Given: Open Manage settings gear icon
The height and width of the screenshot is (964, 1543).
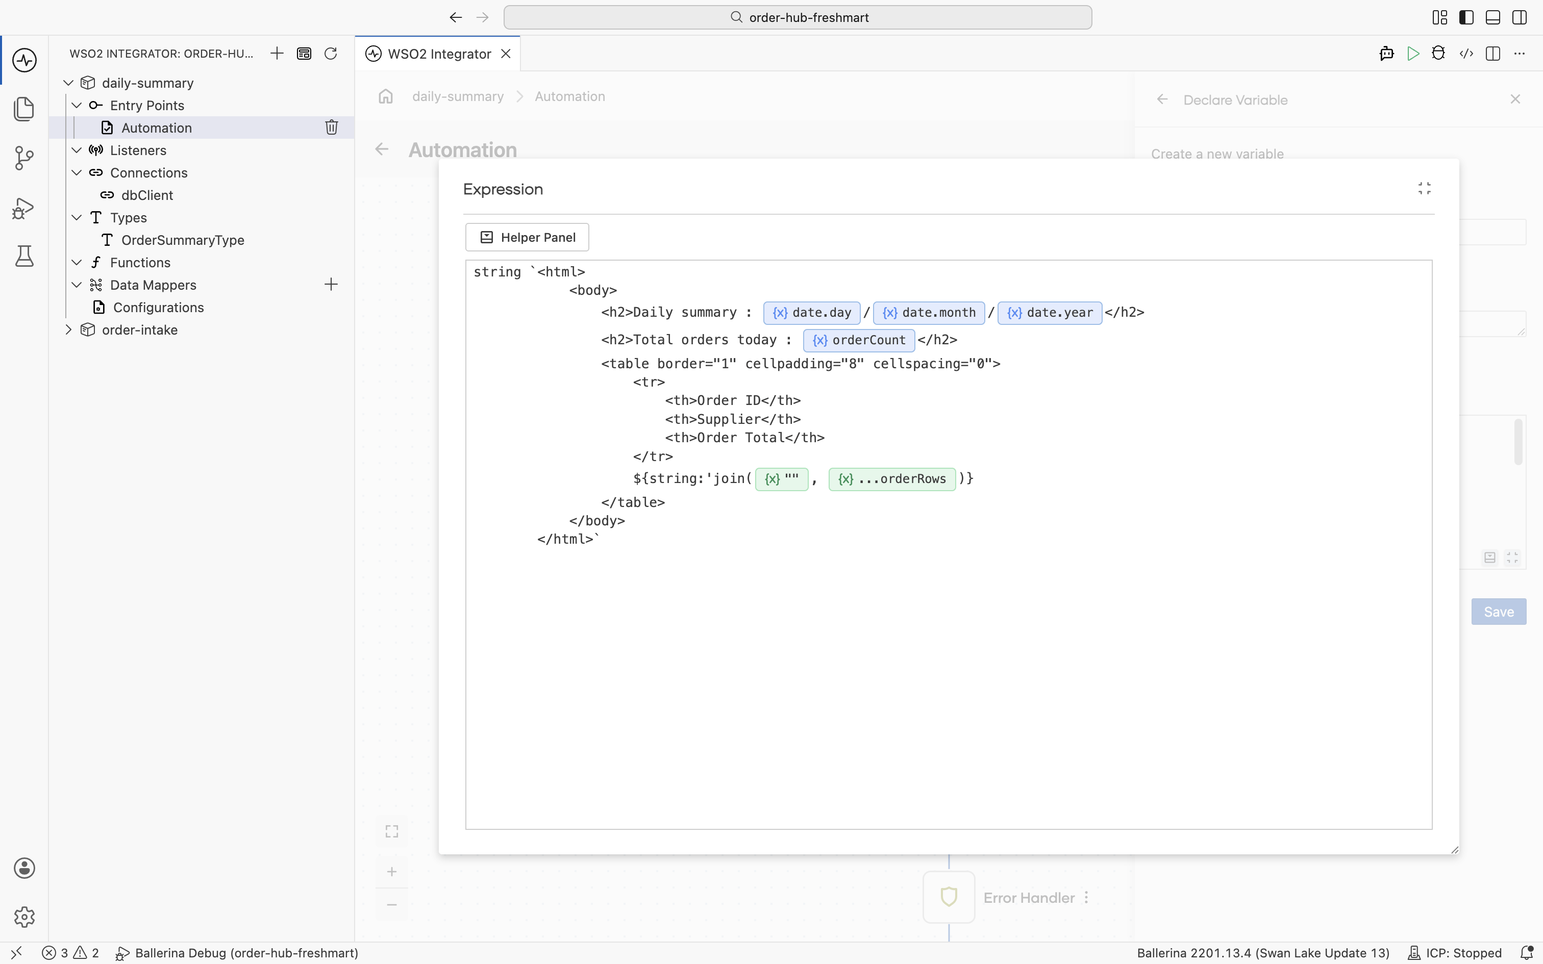Looking at the screenshot, I should coord(24,917).
